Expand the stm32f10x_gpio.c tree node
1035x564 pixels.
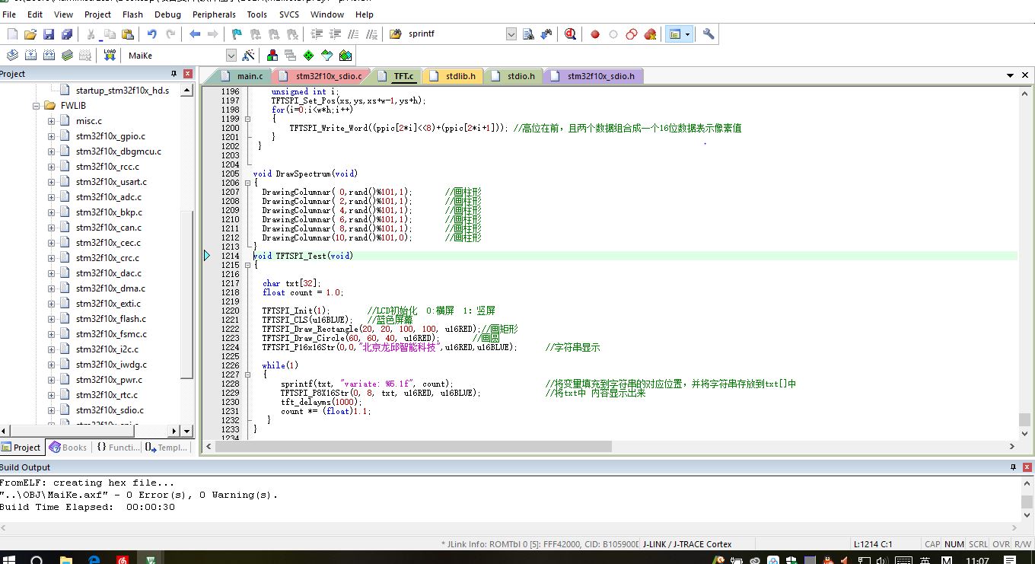point(52,136)
